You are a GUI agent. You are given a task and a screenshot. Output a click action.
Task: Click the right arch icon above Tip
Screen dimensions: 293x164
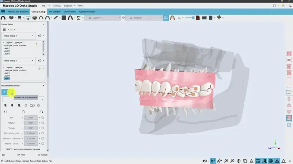[x=41, y=112]
